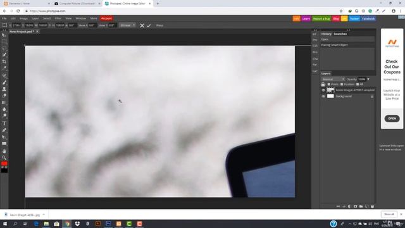Screen dimensions: 405x228
Task: Add a layer mask from Layers panel footer
Action: tap(355, 206)
